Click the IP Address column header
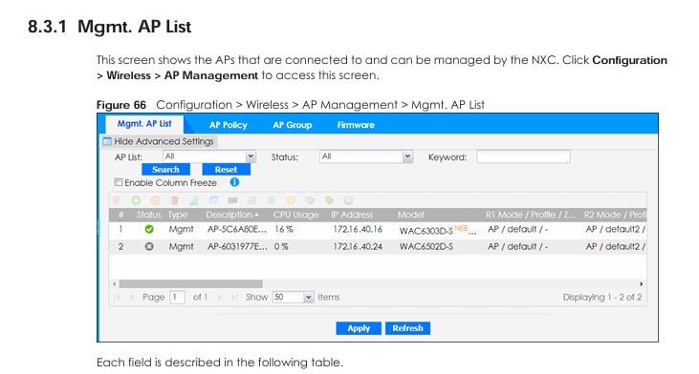 coord(352,215)
